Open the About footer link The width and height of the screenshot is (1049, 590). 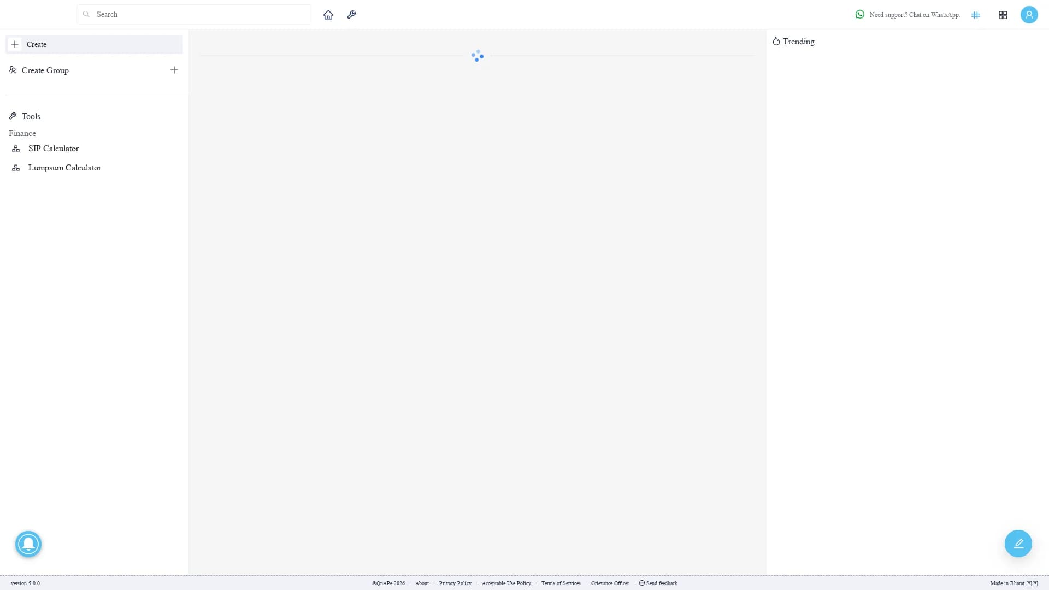coord(422,583)
